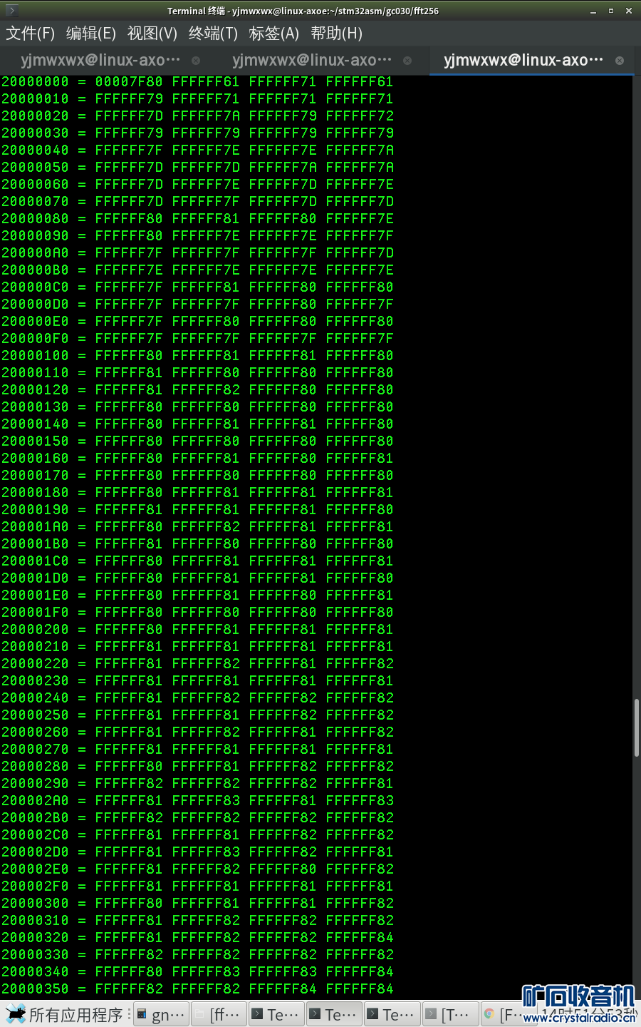
Task: Switch to the first yjmwxwx terminal tab
Action: click(x=100, y=61)
